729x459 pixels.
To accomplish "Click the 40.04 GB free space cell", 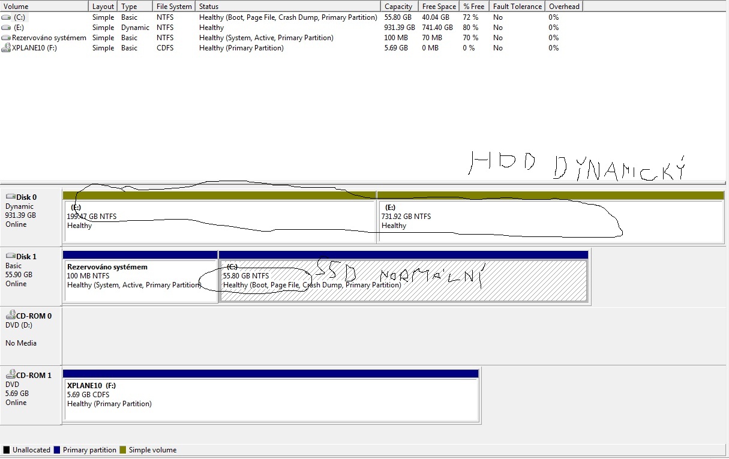I will [x=436, y=17].
